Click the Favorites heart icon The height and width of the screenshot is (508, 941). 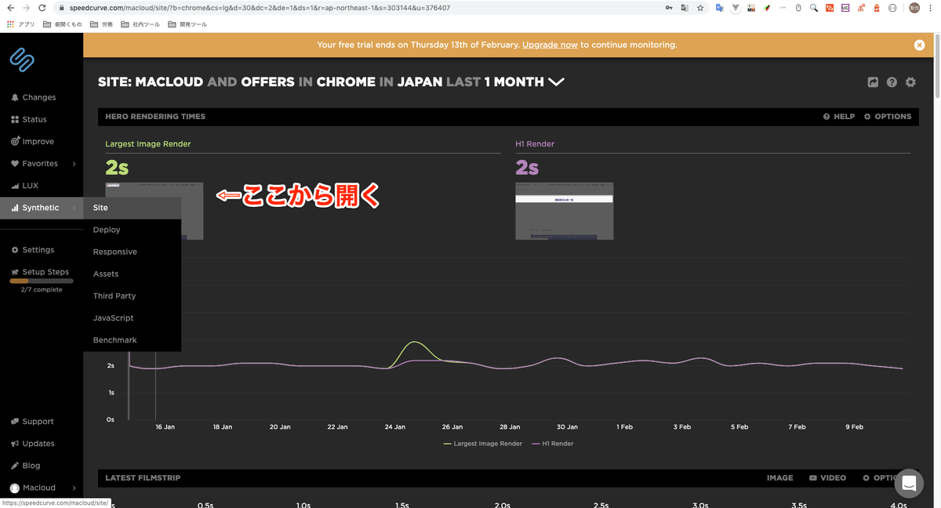pos(15,164)
